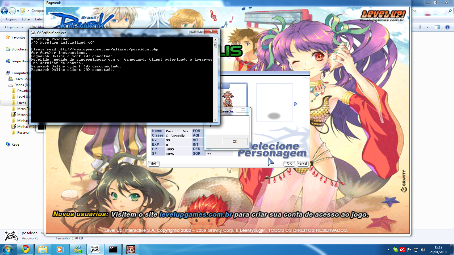454x255 pixels.
Task: Switch to the Ragnarok game taskbar icon
Action: [x=131, y=249]
